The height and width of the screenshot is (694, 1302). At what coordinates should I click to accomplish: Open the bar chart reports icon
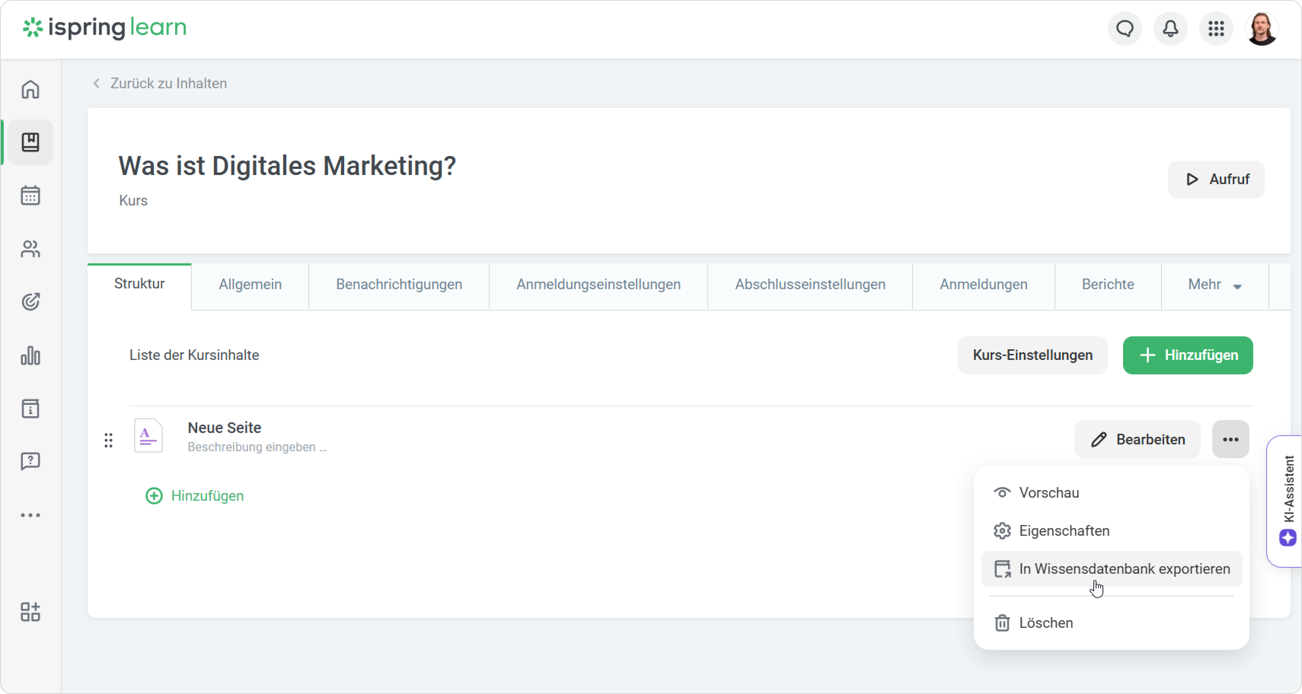[30, 356]
